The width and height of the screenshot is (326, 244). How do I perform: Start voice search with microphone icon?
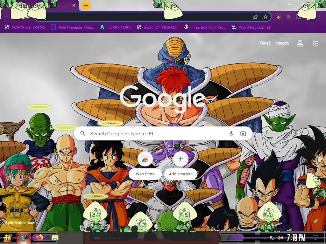pos(231,134)
